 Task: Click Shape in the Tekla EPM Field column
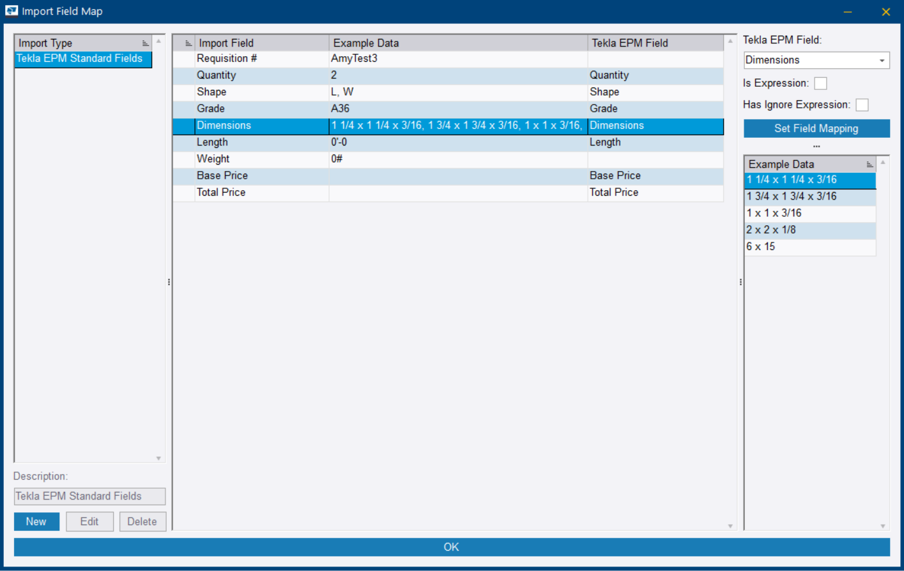click(655, 92)
